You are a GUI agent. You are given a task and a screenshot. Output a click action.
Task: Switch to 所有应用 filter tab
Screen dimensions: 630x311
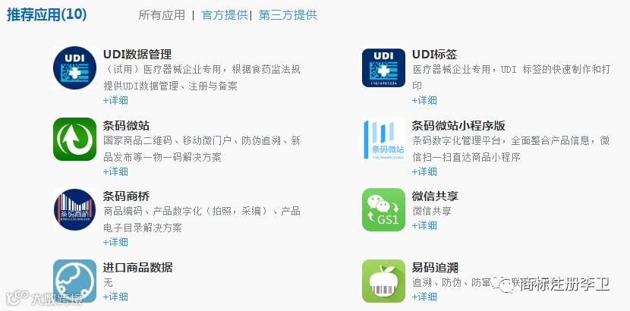[x=162, y=15]
